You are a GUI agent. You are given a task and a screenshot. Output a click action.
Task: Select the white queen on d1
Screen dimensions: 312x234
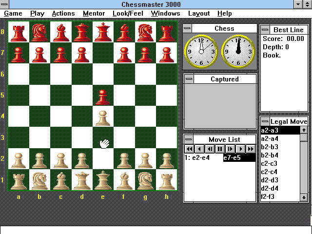82,180
